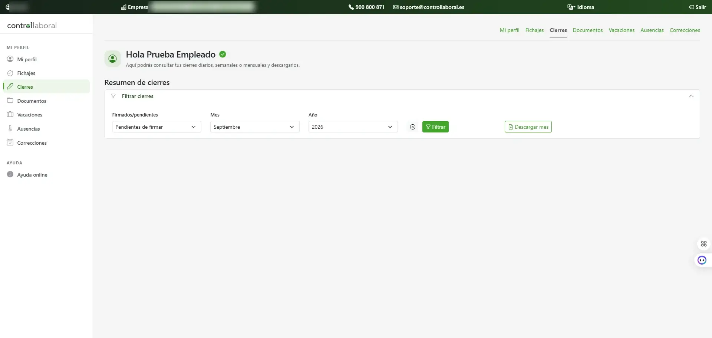Screen dimensions: 712x338
Task: Switch to Vacaciones top tab
Action: point(622,30)
